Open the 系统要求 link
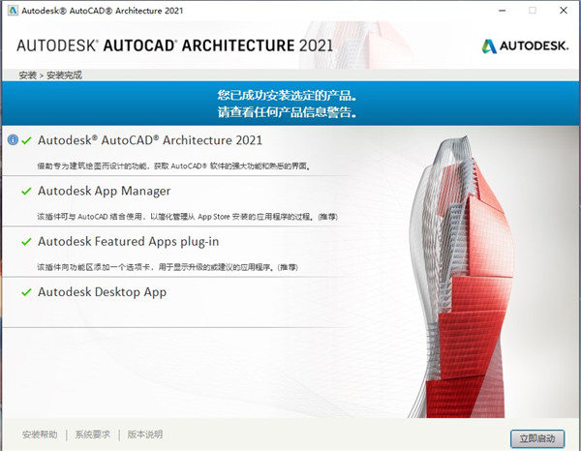The width and height of the screenshot is (581, 451). (94, 435)
